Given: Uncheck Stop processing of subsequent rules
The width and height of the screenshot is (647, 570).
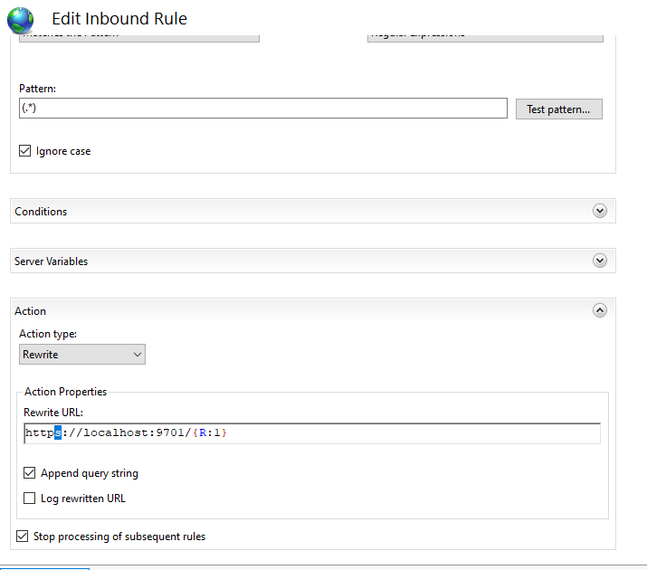Looking at the screenshot, I should pyautogui.click(x=23, y=537).
